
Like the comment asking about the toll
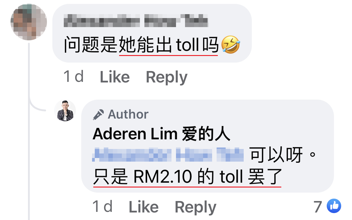point(115,77)
